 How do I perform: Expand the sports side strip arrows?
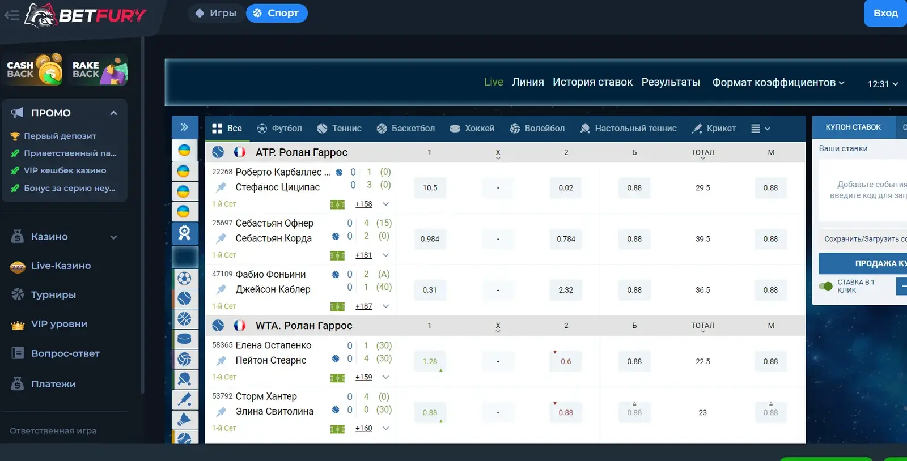tap(184, 127)
